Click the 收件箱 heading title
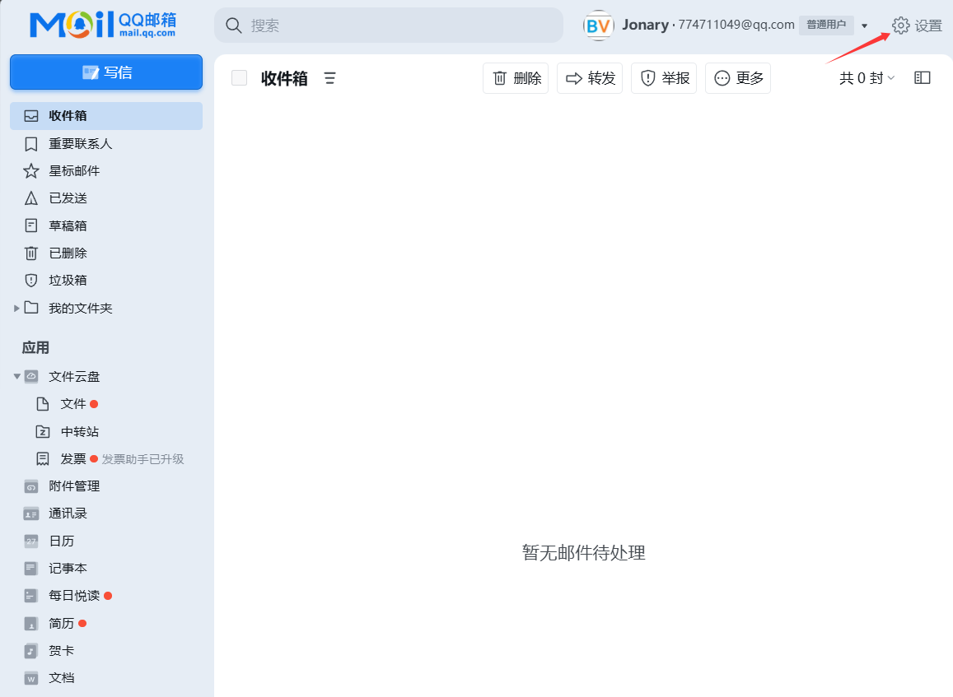 [x=284, y=78]
